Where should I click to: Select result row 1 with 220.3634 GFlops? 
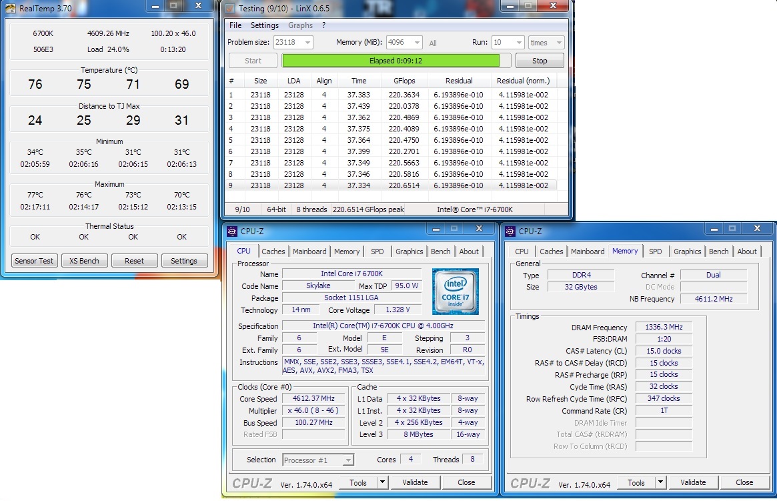[390, 95]
